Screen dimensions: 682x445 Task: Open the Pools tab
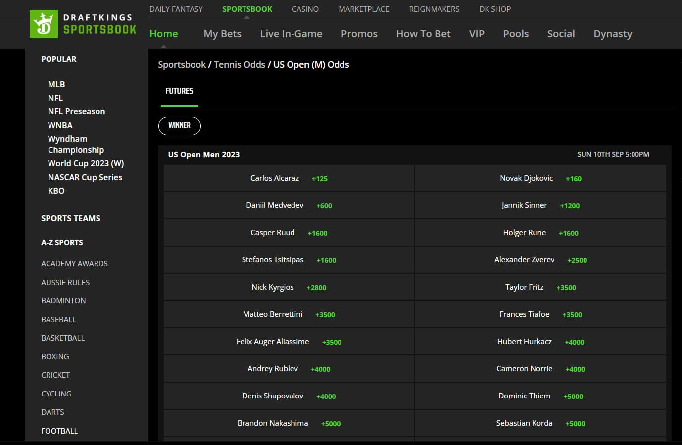(x=516, y=34)
